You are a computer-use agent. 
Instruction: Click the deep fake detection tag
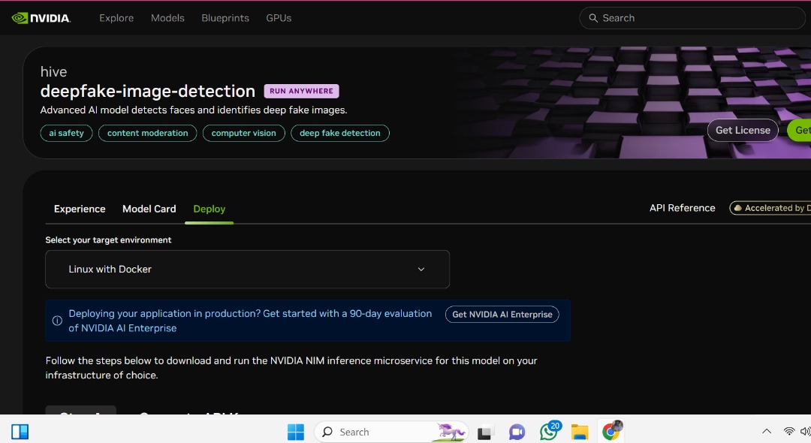tap(340, 133)
